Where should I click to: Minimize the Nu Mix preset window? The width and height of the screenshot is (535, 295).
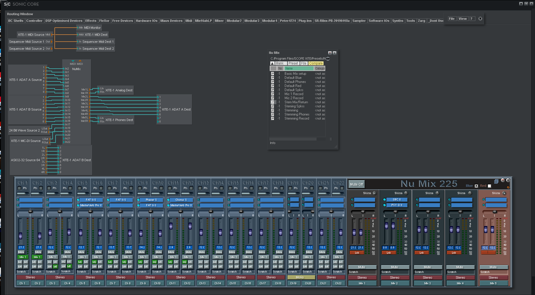pos(330,53)
